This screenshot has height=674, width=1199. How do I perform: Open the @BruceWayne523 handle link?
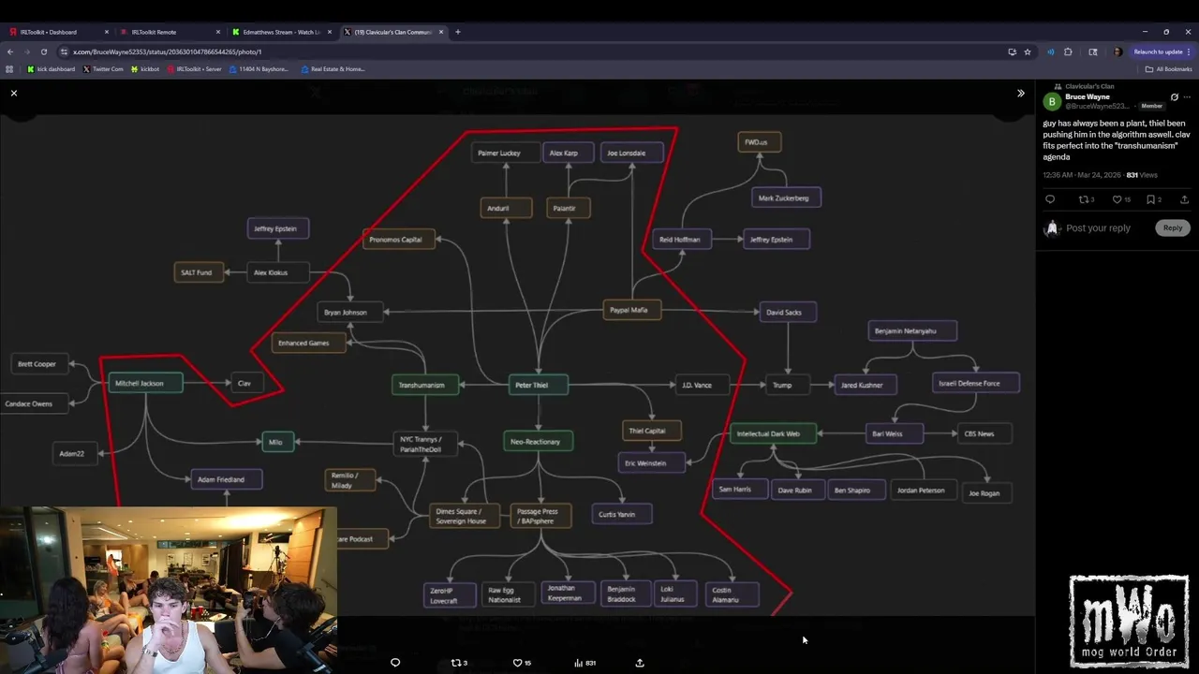pyautogui.click(x=1097, y=106)
